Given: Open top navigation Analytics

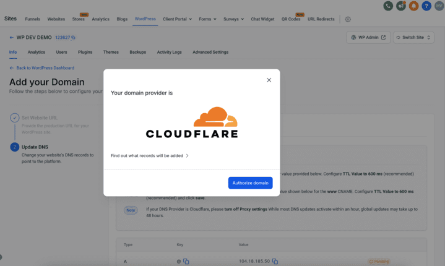Looking at the screenshot, I should click(100, 19).
